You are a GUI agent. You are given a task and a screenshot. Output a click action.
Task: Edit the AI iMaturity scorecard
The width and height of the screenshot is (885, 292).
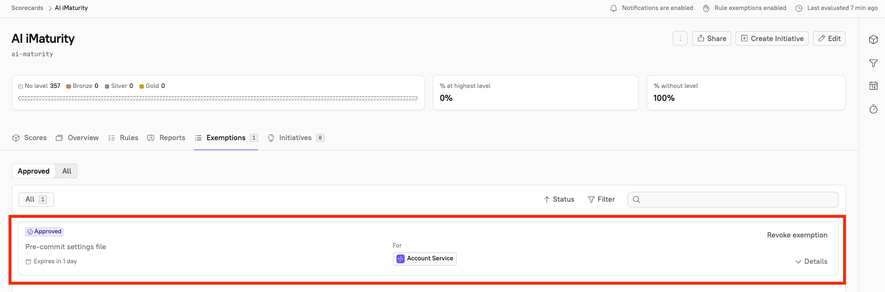click(x=829, y=39)
